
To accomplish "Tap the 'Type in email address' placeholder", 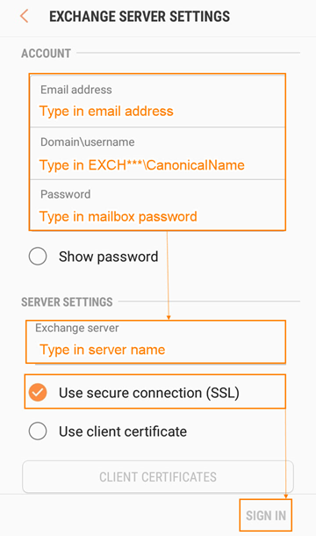I will [106, 112].
